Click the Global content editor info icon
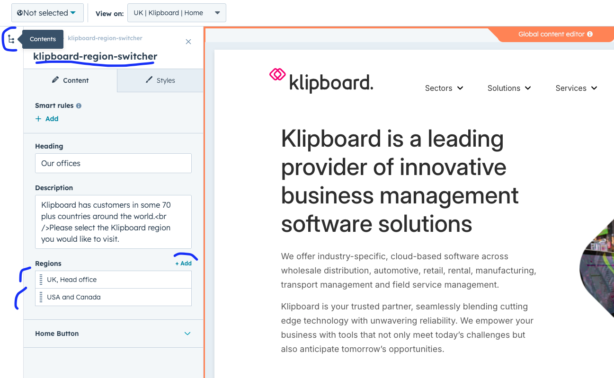 (x=590, y=34)
